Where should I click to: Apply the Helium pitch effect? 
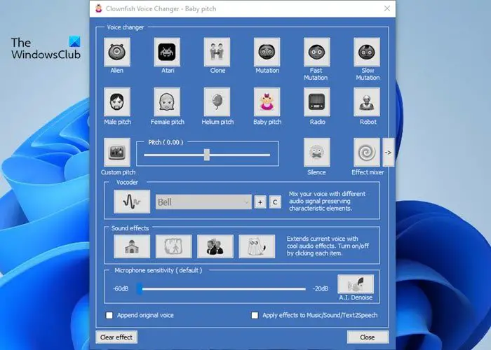(x=217, y=102)
